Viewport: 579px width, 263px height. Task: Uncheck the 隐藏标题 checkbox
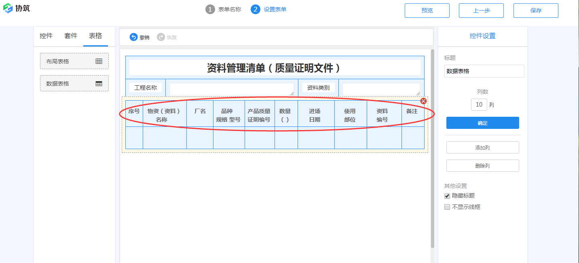point(447,196)
